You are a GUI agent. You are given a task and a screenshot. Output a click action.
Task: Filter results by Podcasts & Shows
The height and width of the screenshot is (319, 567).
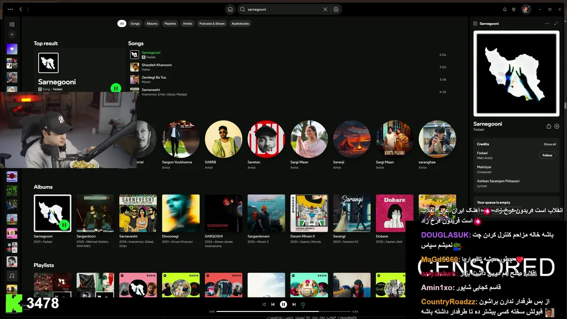point(212,23)
